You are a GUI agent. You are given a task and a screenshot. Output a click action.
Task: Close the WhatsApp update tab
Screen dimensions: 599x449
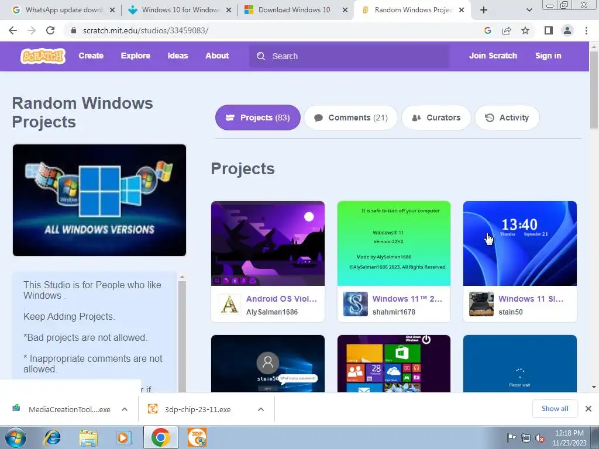click(112, 11)
